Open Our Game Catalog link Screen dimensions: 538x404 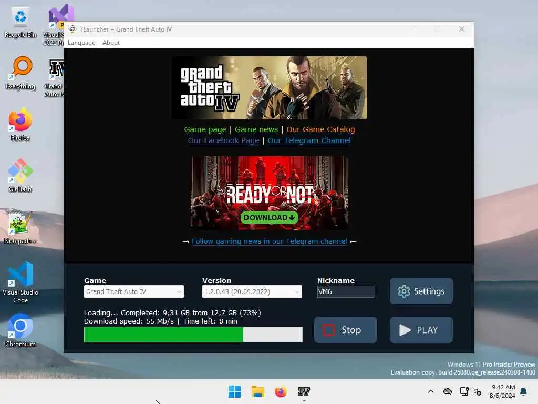[320, 129]
